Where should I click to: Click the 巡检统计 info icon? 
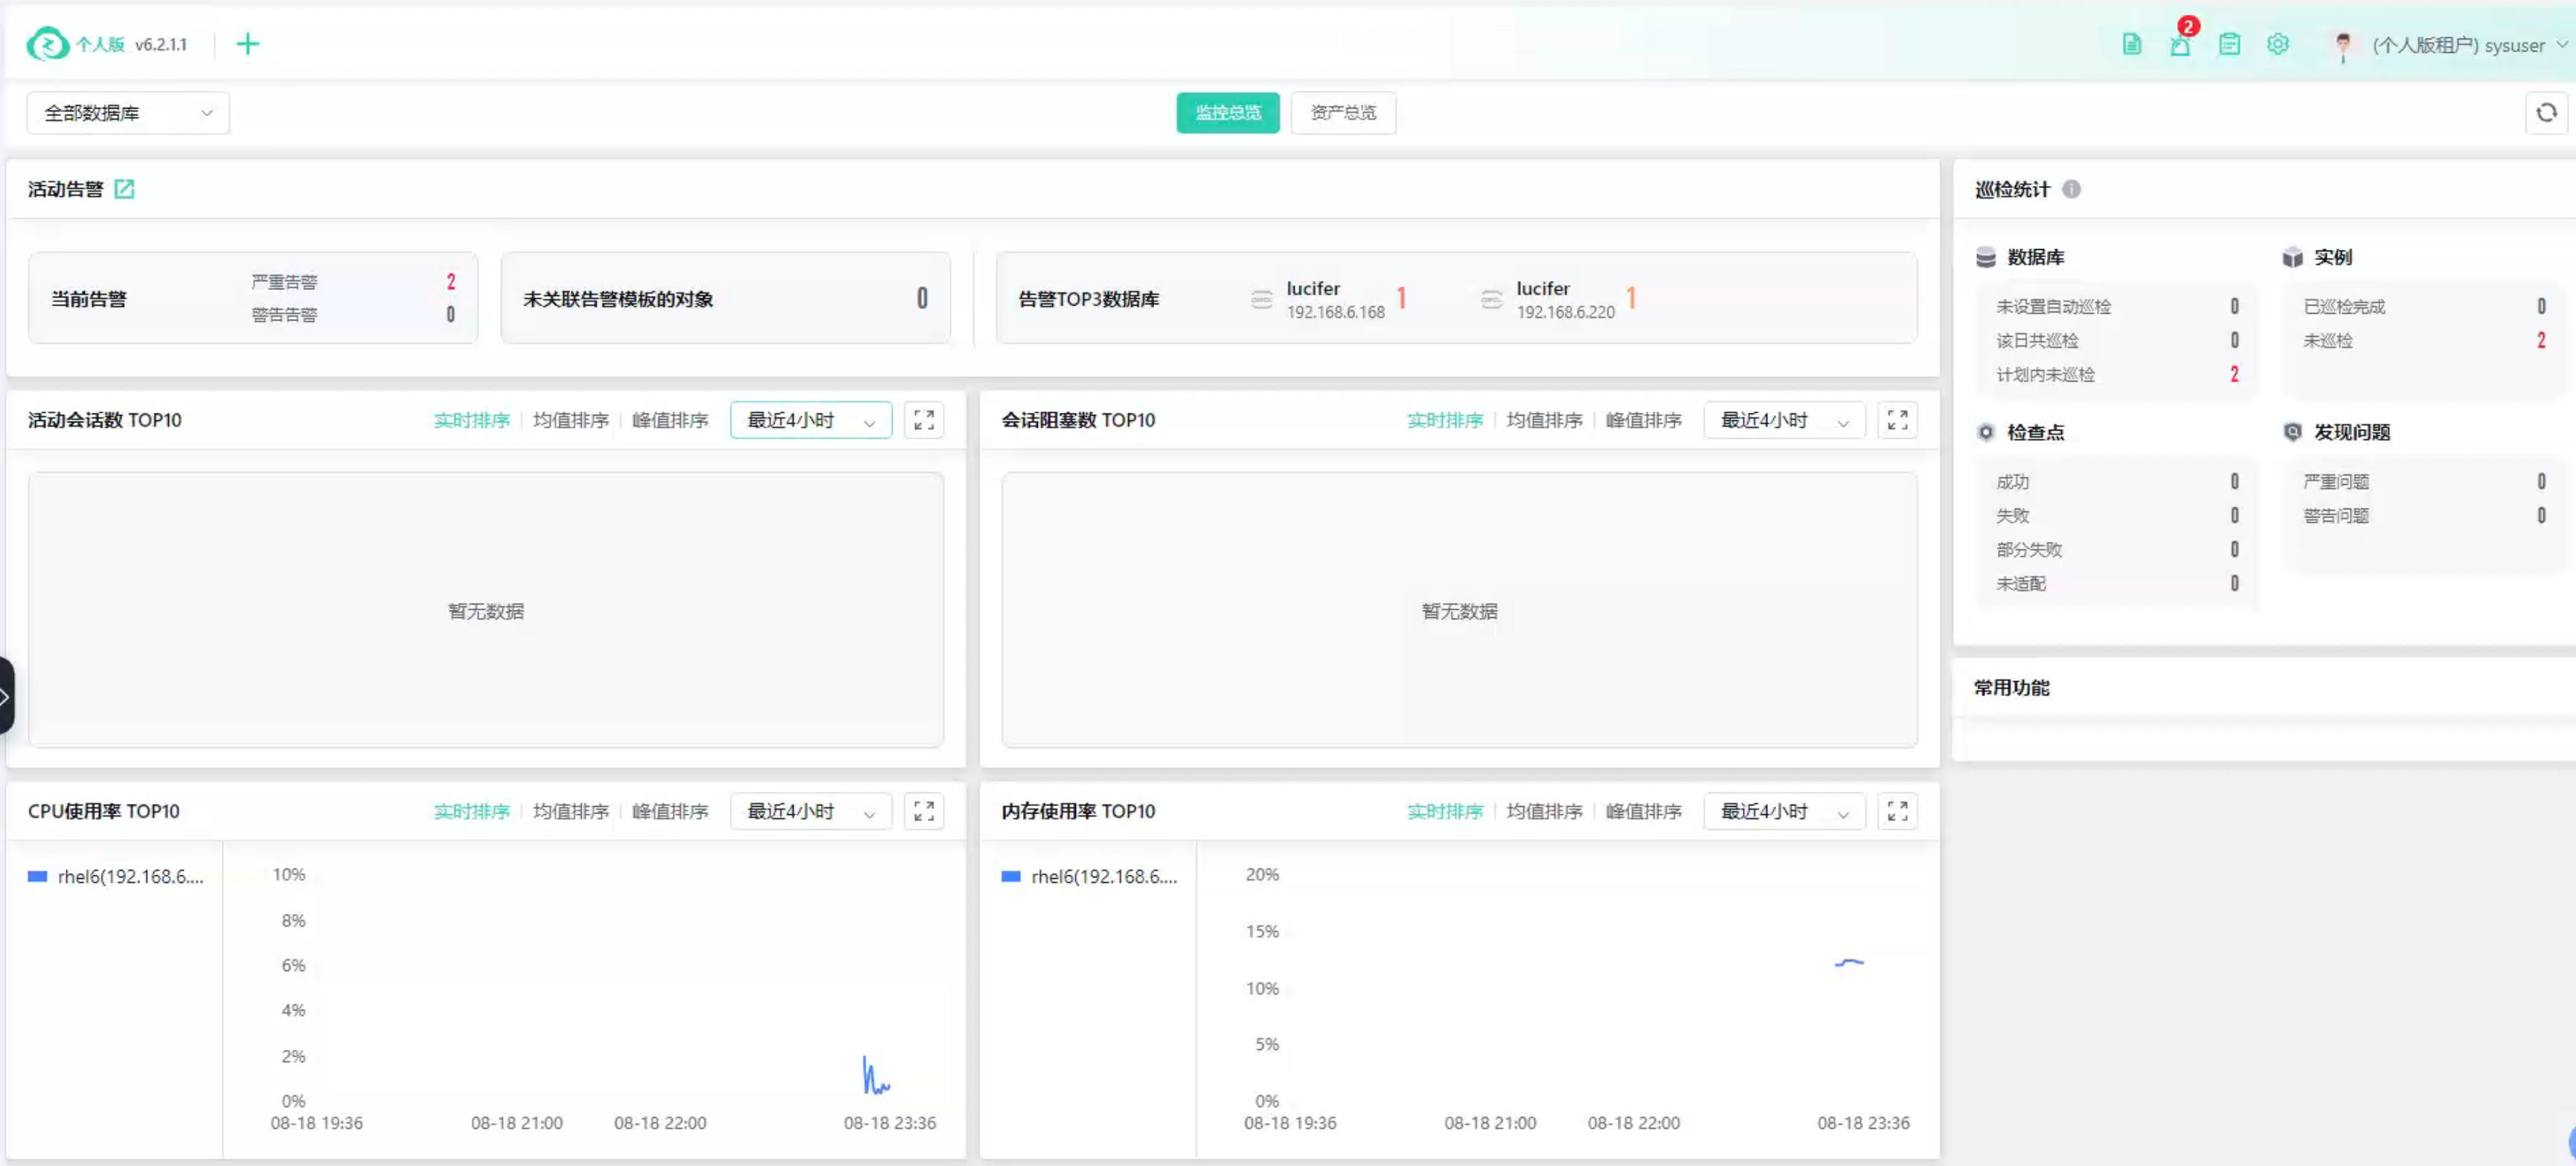2071,189
